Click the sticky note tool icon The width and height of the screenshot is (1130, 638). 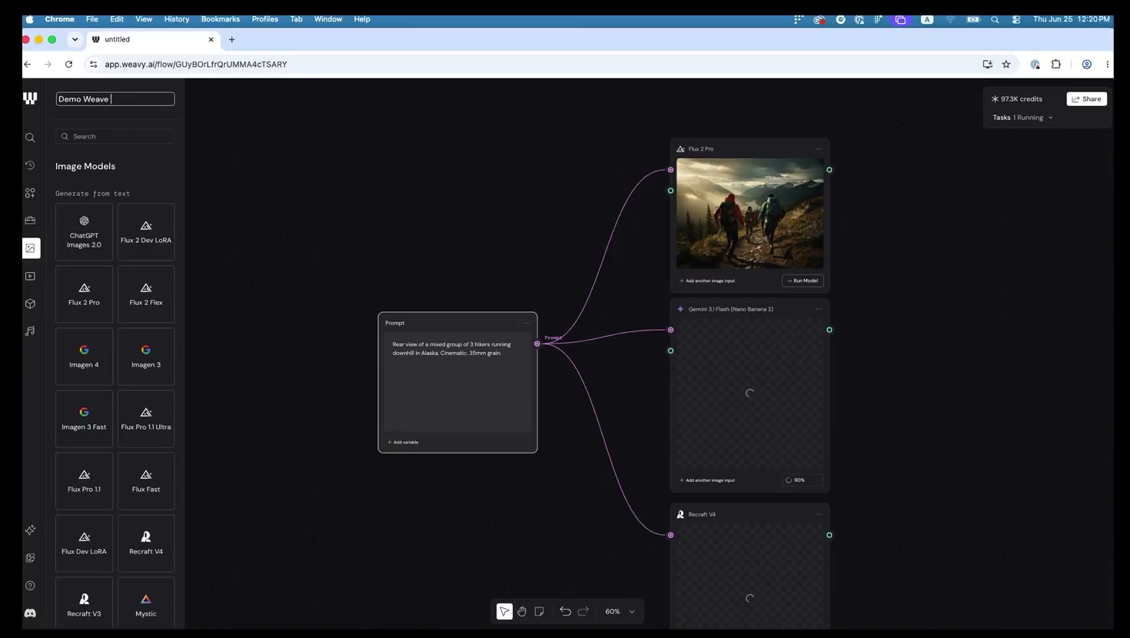(540, 611)
